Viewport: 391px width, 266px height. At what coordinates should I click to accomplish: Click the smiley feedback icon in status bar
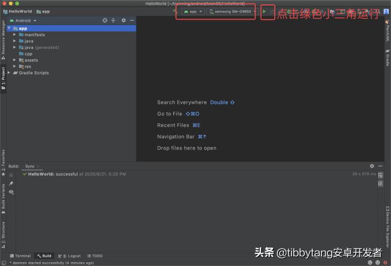tap(370, 263)
